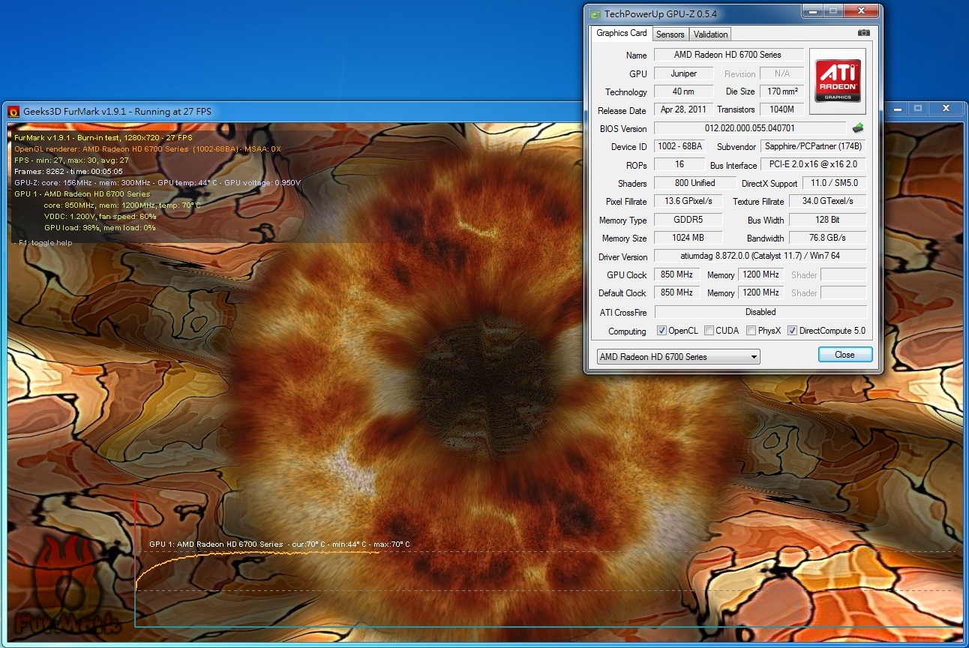The width and height of the screenshot is (969, 648).
Task: Minimize the GPU-Z window
Action: [x=811, y=11]
